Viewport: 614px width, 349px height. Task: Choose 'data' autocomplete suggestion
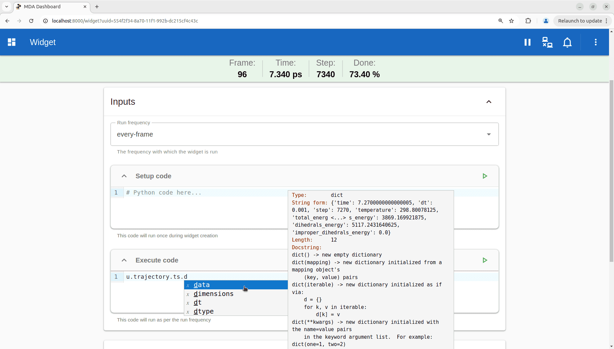(x=236, y=285)
